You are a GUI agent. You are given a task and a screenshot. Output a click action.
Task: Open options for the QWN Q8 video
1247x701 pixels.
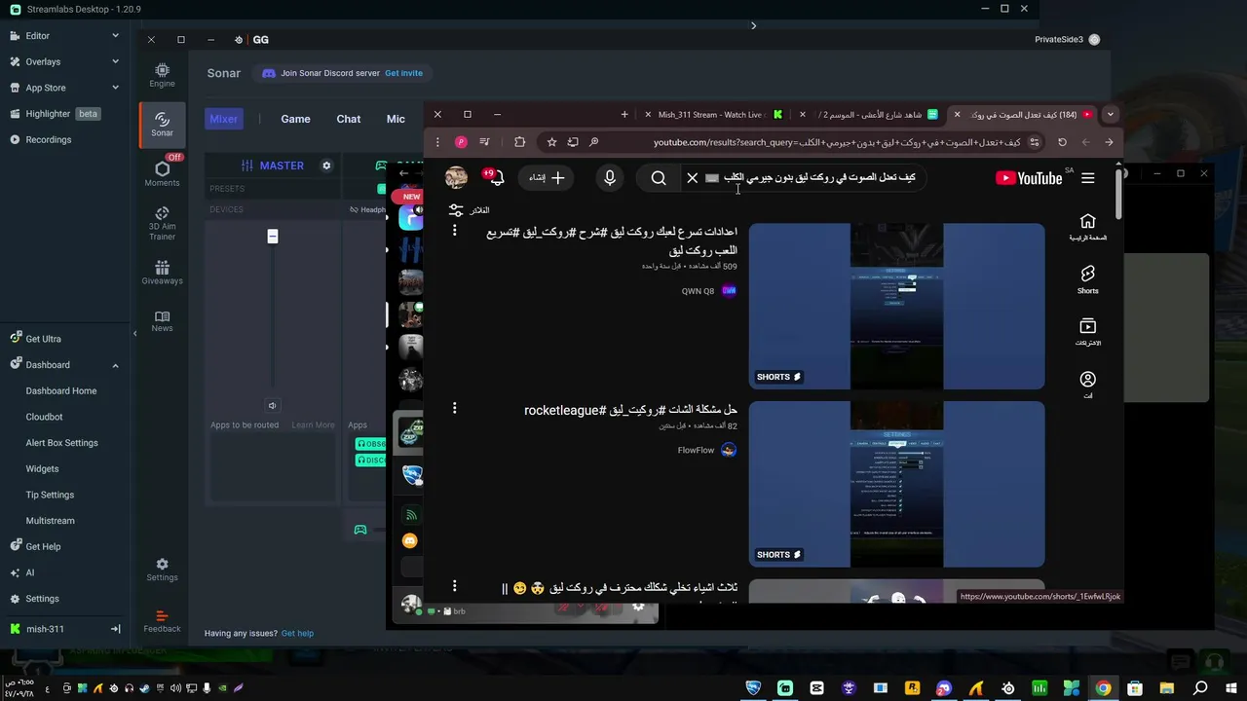tap(454, 231)
